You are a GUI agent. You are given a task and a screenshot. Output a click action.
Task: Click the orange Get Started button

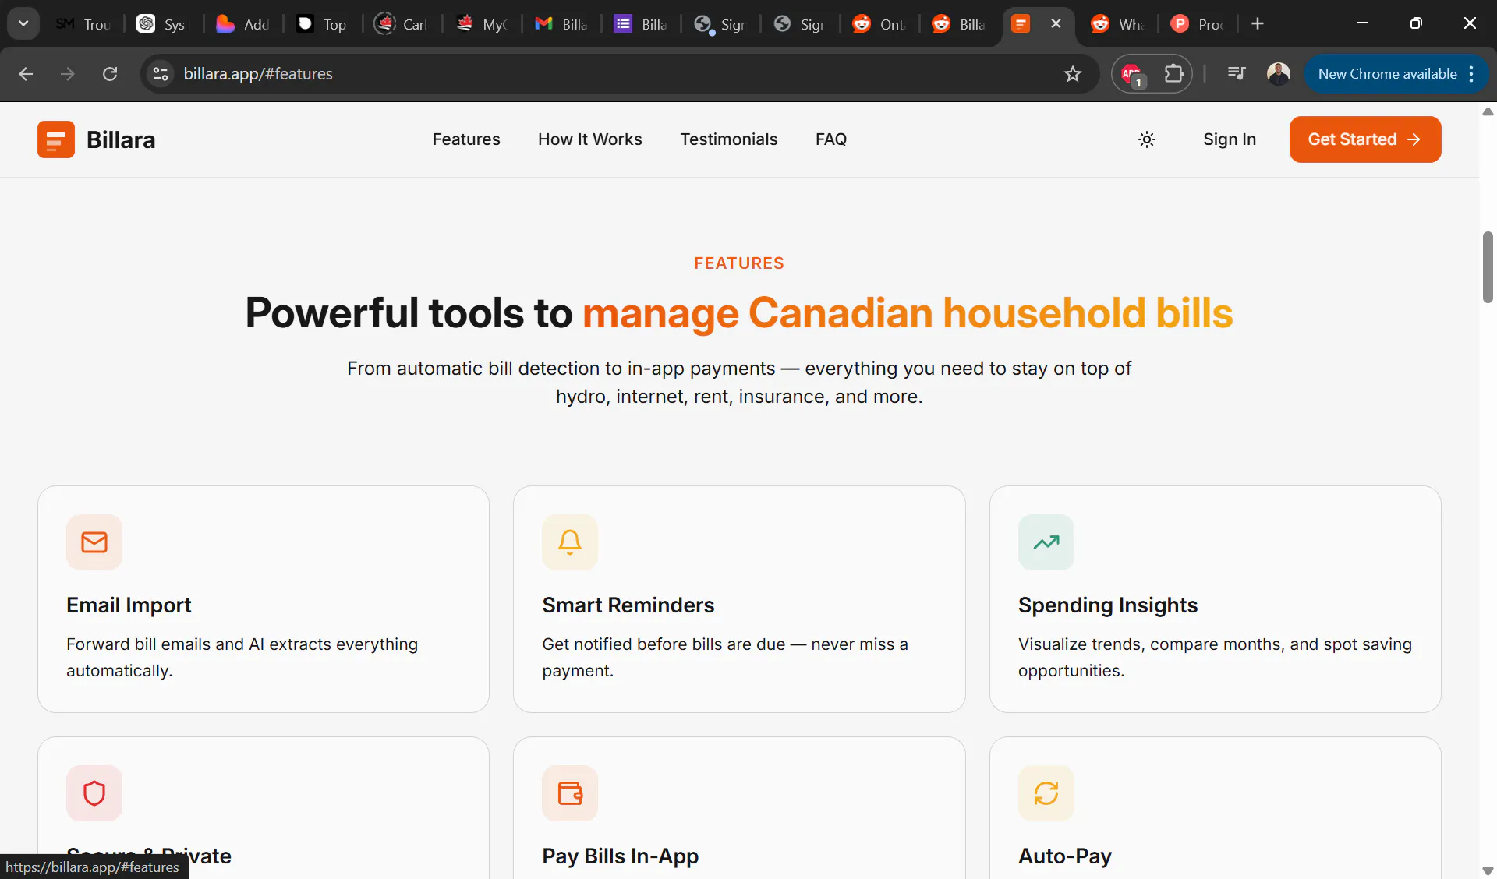1365,139
